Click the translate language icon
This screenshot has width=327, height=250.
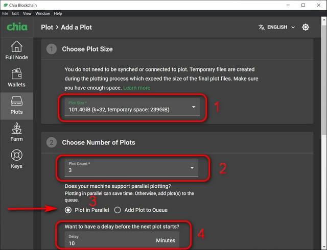pos(262,27)
